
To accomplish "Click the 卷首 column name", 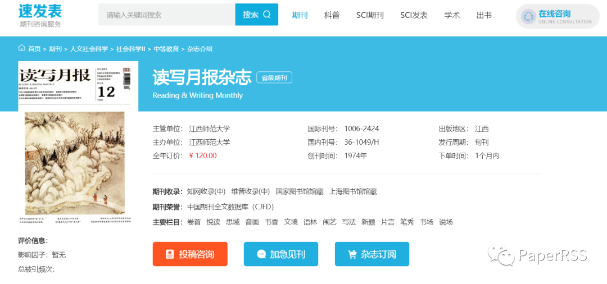I will point(194,222).
